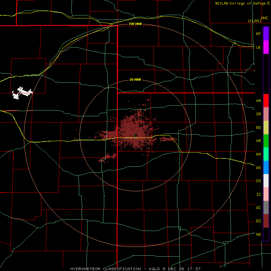This screenshot has height=271, width=271.
Task: Click the light pink IC legend block
Action: [266, 194]
